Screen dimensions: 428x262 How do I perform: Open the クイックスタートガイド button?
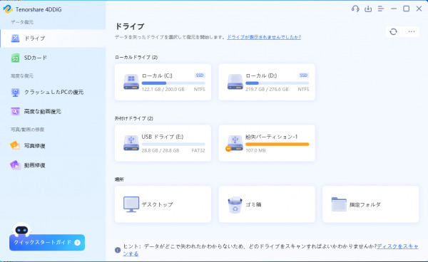(x=47, y=242)
